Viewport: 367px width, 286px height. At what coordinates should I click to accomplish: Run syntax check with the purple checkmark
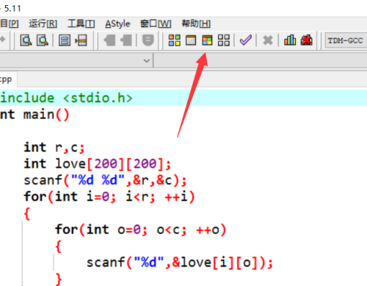246,40
